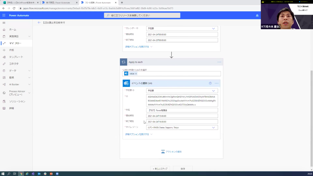Open テンプレート in the sidebar
The width and height of the screenshot is (313, 176).
pyautogui.click(x=16, y=57)
